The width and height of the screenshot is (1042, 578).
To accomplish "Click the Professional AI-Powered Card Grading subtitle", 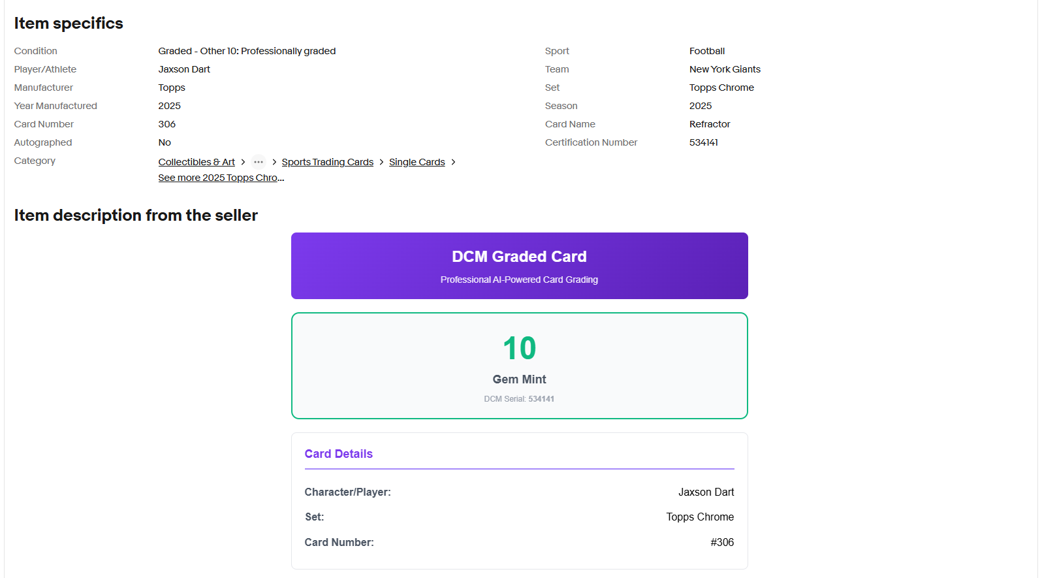I will coord(519,280).
